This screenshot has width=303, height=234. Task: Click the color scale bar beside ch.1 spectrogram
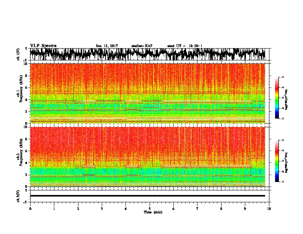[277, 98]
